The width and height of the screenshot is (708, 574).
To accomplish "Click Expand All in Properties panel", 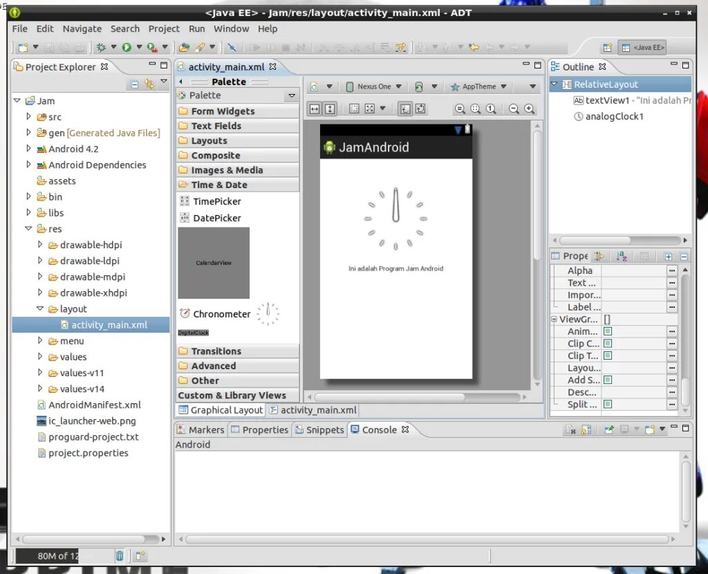I will 668,257.
